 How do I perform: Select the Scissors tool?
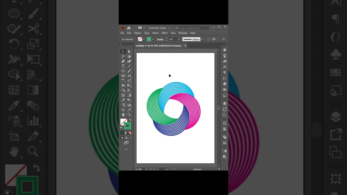[x=129, y=76]
